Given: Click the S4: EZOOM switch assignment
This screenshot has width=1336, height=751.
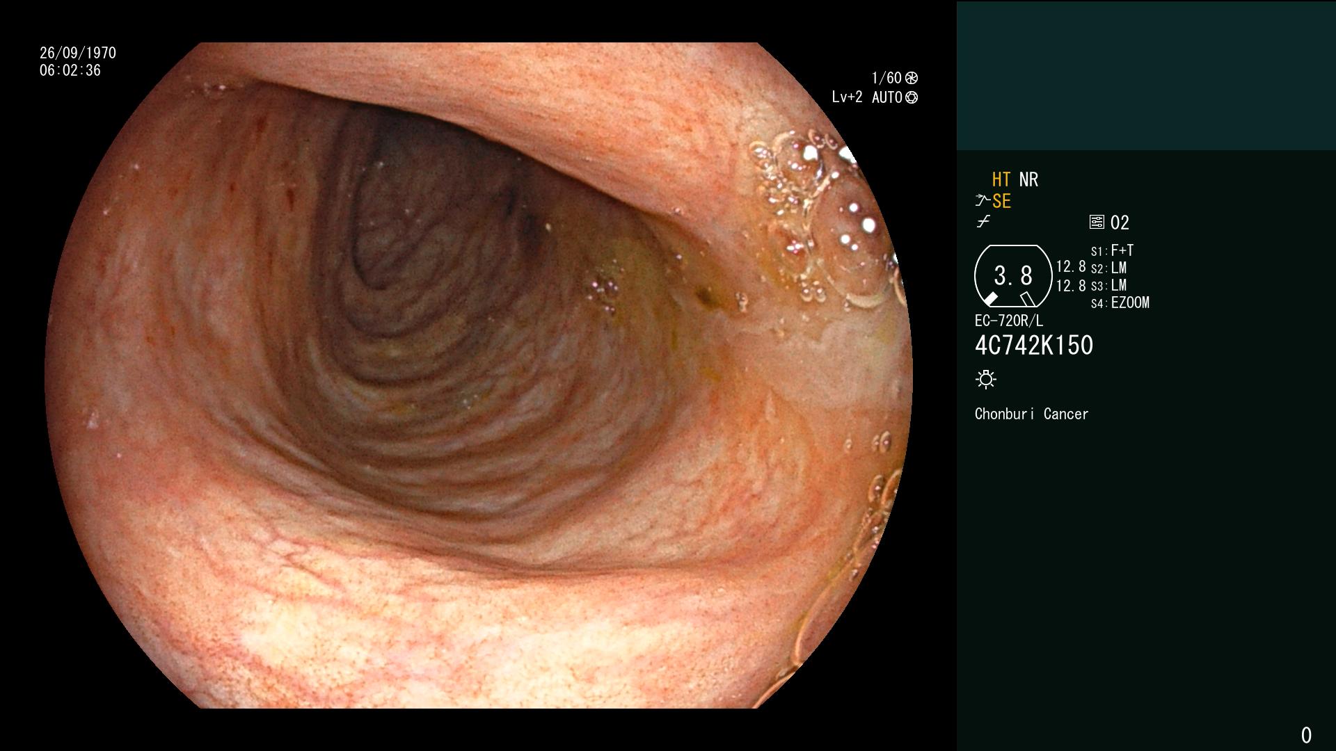Looking at the screenshot, I should [1120, 303].
